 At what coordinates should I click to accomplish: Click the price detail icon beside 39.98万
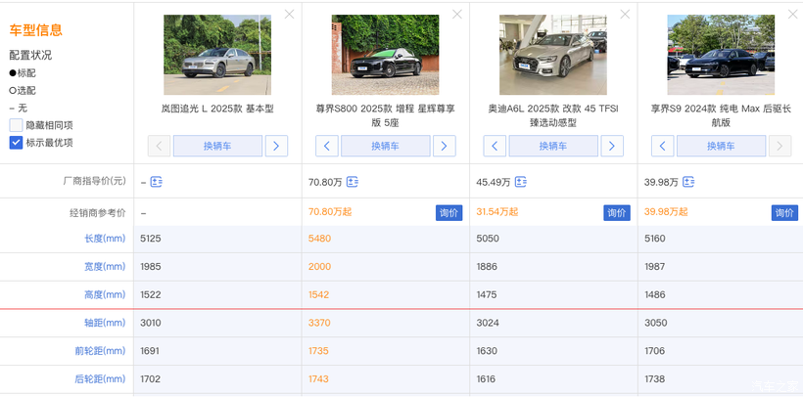(688, 182)
